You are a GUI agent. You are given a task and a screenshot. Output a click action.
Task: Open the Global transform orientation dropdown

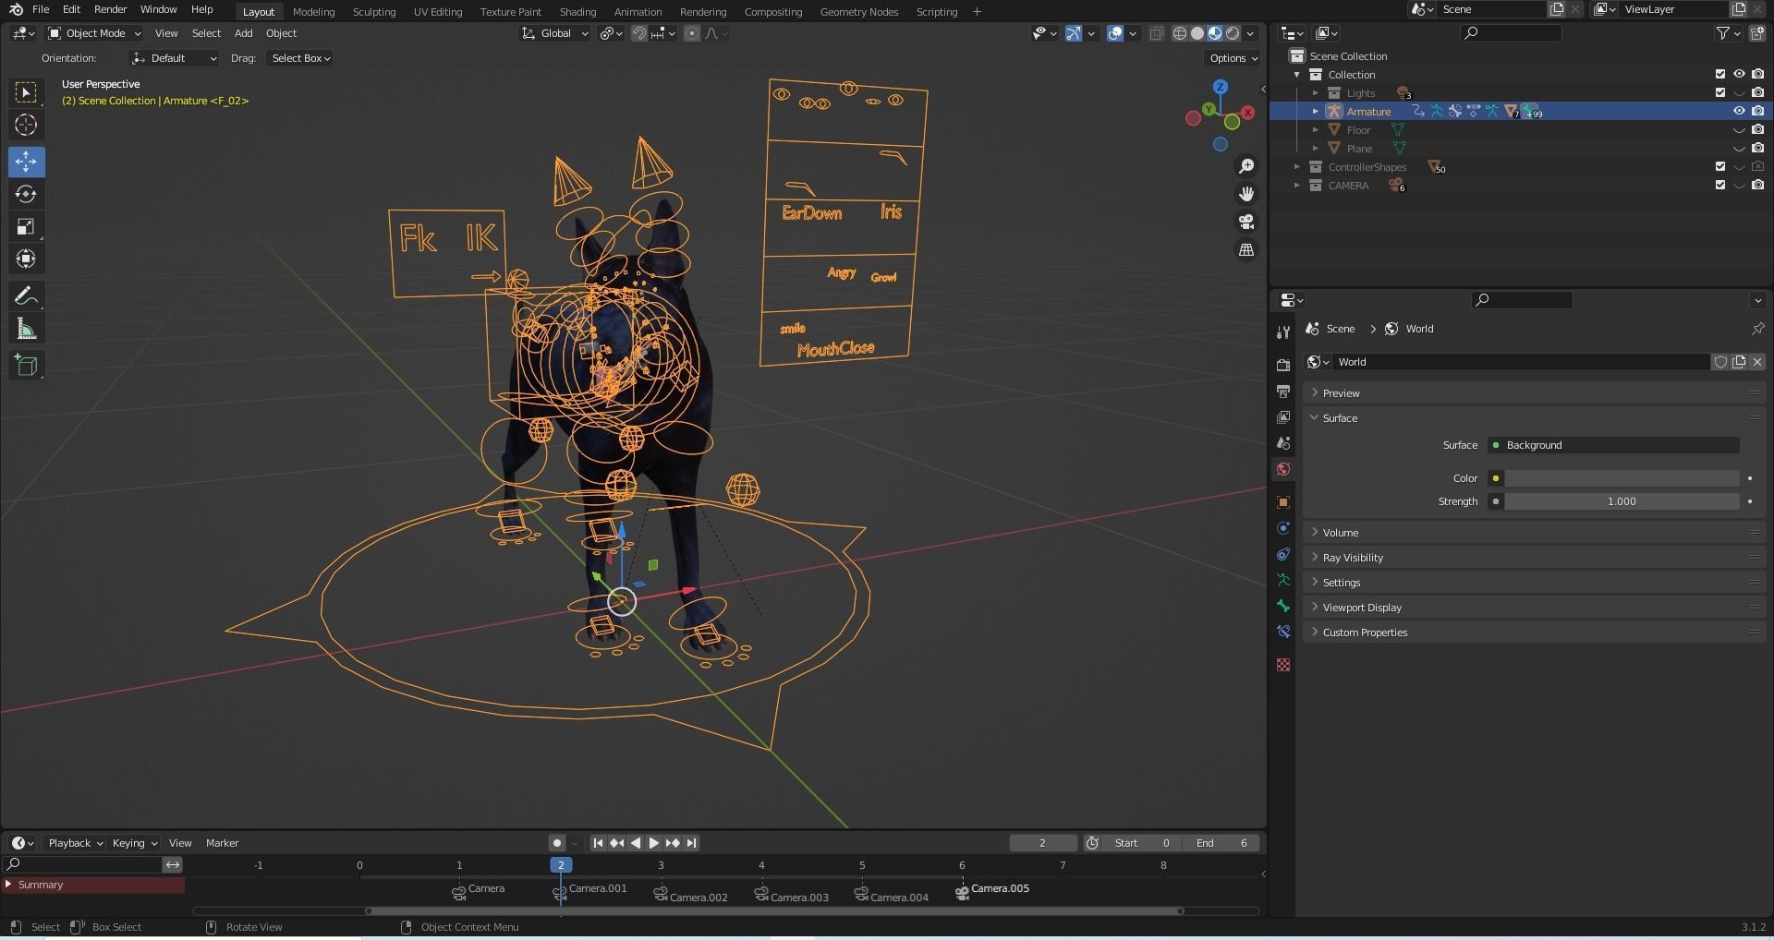(x=554, y=33)
